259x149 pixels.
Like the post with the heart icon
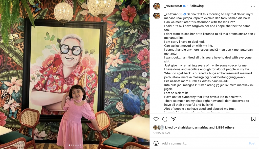click(x=156, y=119)
